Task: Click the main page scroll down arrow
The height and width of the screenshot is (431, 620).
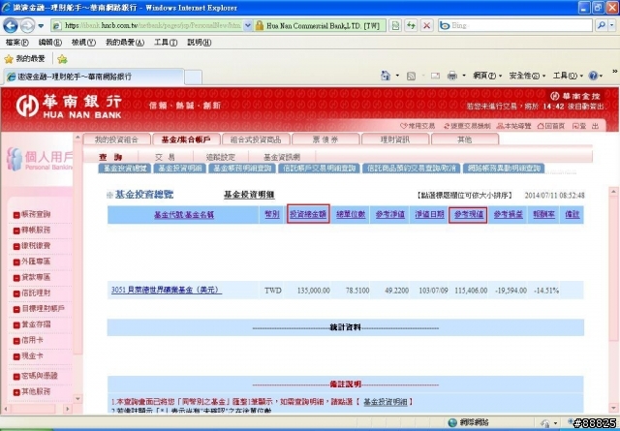Action: [613, 408]
